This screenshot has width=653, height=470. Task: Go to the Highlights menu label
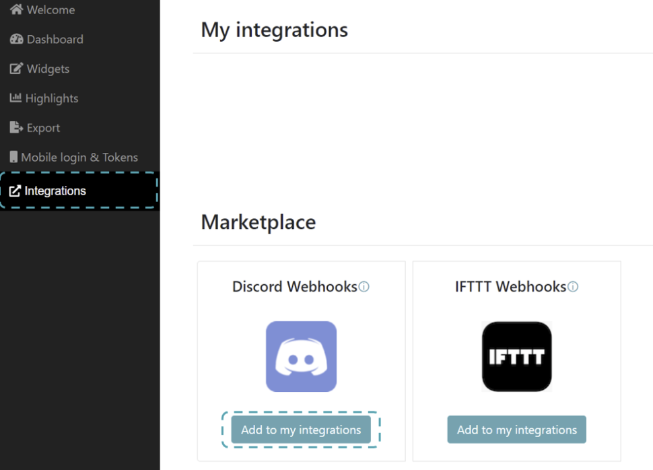[52, 98]
